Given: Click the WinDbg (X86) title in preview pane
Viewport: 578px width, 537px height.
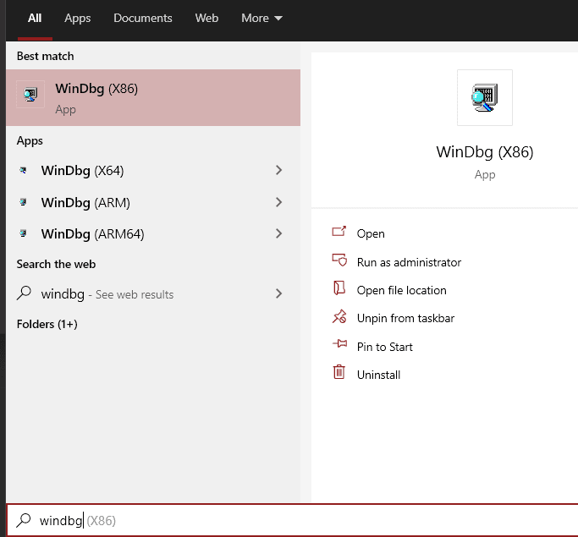Looking at the screenshot, I should [485, 152].
